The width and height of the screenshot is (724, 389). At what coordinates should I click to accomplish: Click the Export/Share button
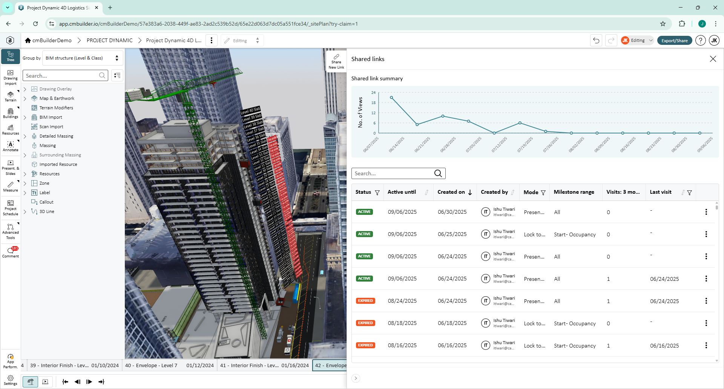tap(675, 40)
